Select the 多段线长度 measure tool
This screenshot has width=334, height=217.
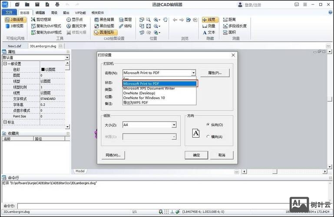[235, 26]
